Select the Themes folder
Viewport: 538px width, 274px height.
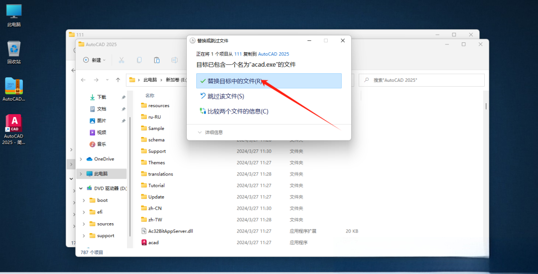(156, 162)
